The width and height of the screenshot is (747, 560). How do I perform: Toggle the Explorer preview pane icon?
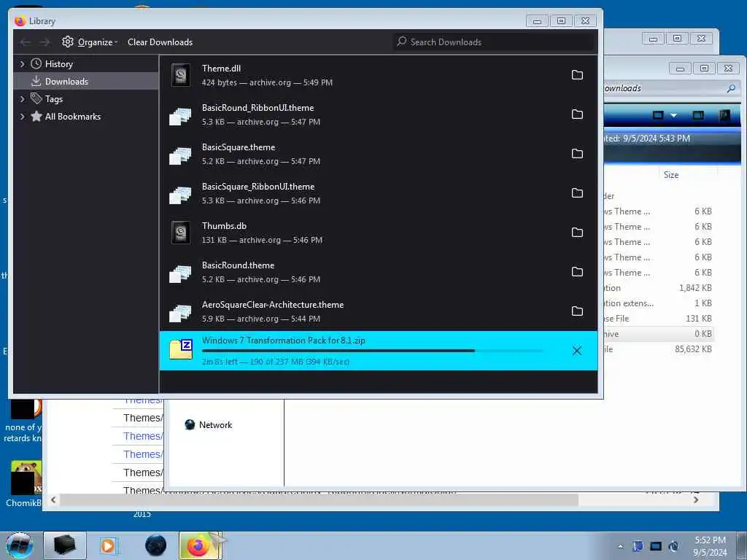(698, 115)
